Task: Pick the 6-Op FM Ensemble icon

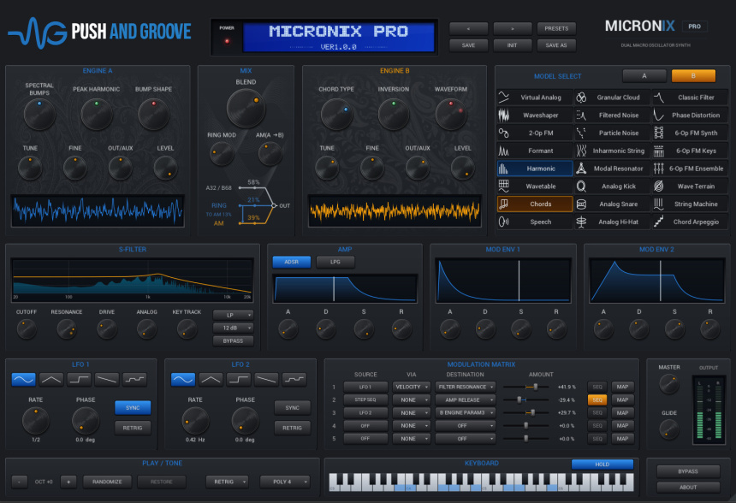Action: tap(659, 169)
